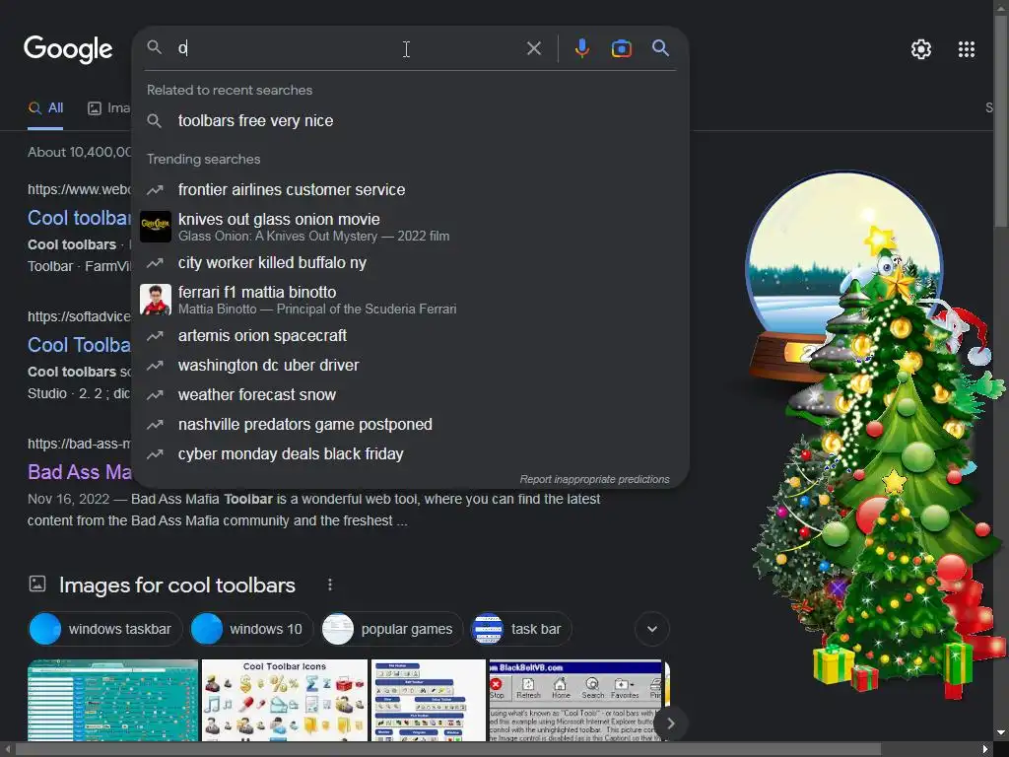The width and height of the screenshot is (1009, 757).
Task: Click the horizontal scrollbar thumb
Action: coord(448,749)
